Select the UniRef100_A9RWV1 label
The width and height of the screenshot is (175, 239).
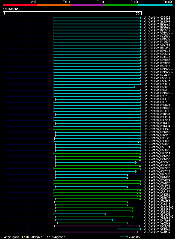click(157, 105)
